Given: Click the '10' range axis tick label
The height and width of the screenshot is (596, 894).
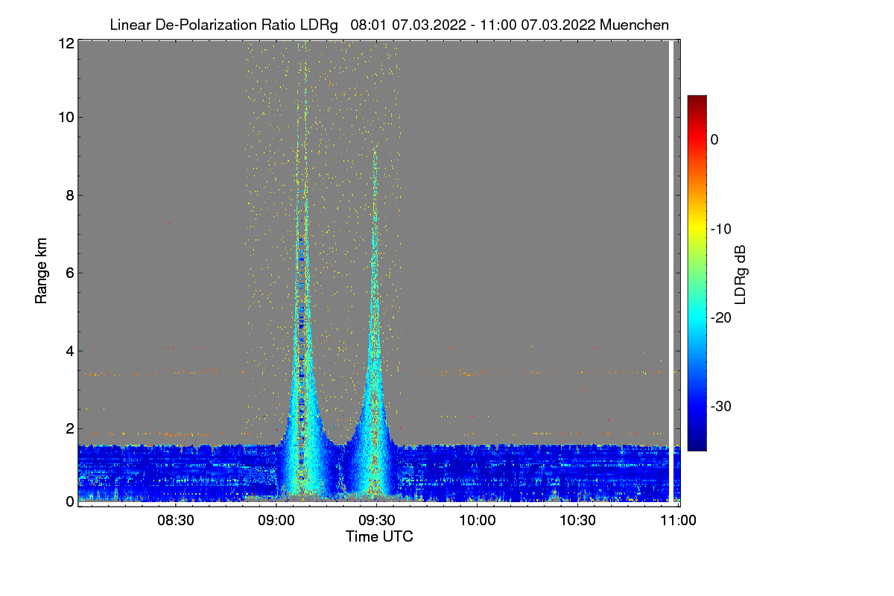Looking at the screenshot, I should click(x=65, y=117).
